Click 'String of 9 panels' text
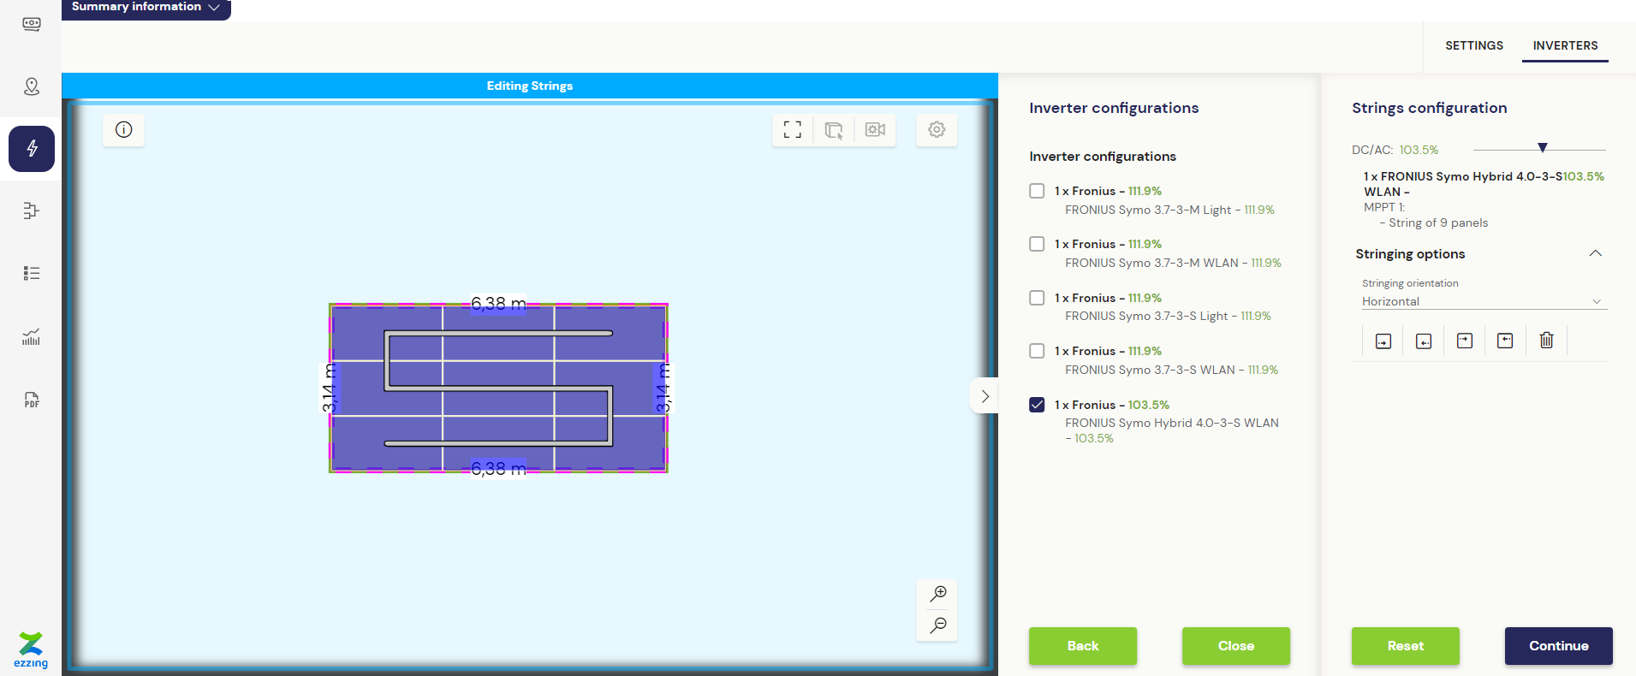 1438,222
